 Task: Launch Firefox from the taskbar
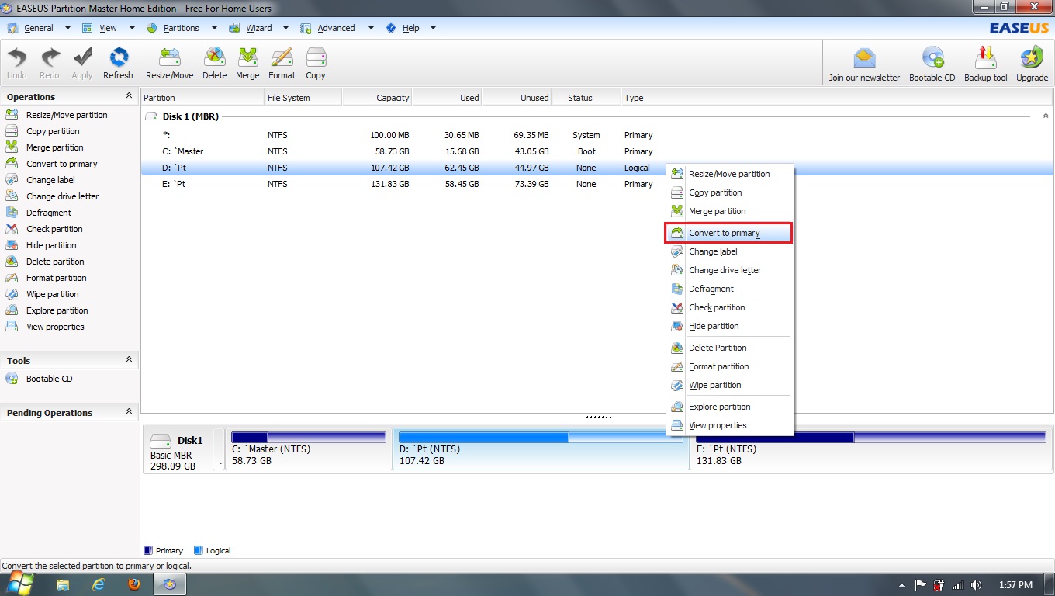tap(134, 584)
